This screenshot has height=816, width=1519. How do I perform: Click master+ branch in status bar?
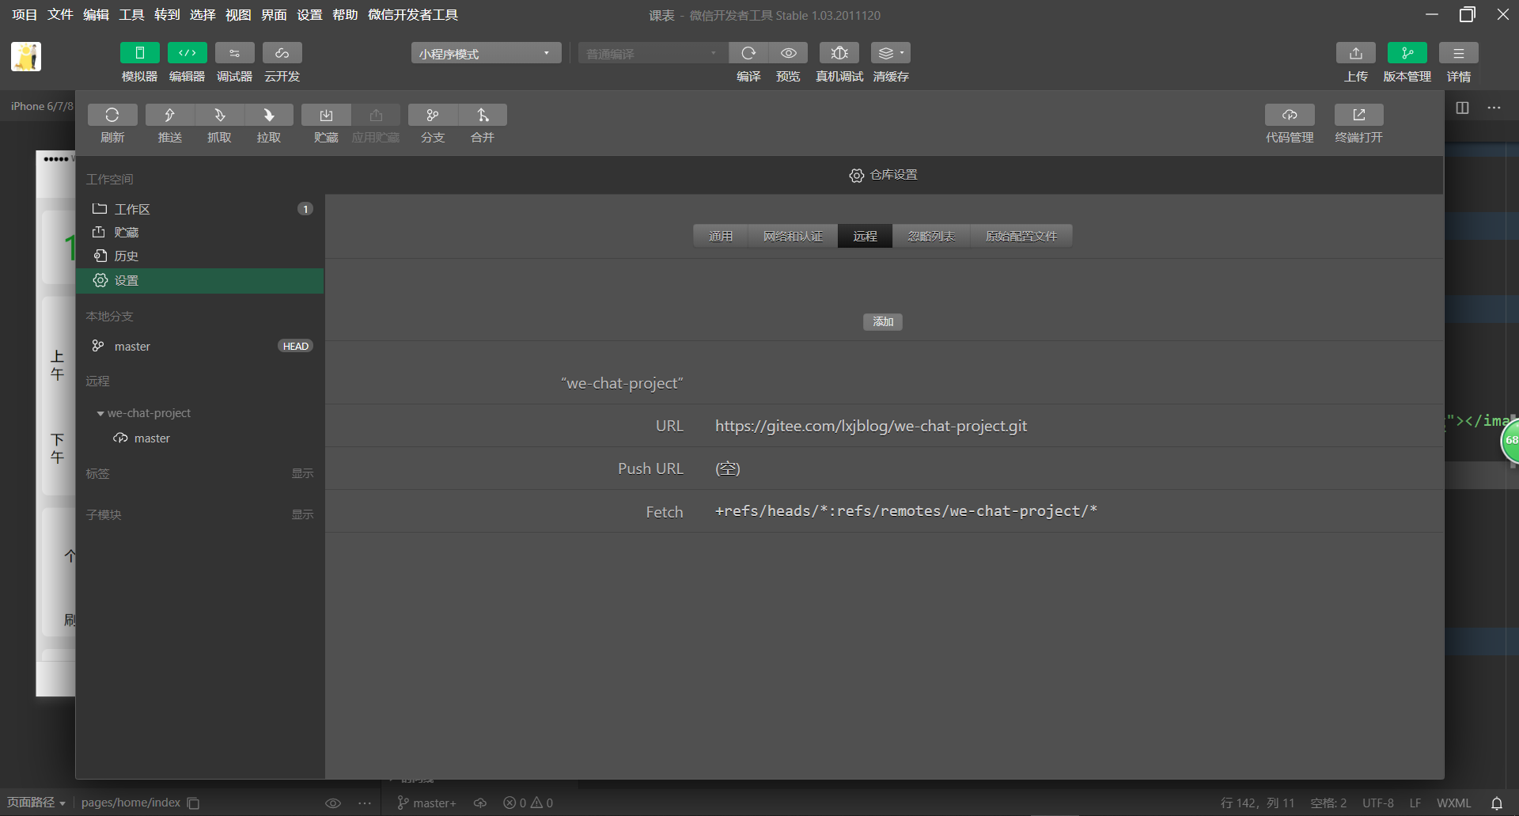[427, 803]
